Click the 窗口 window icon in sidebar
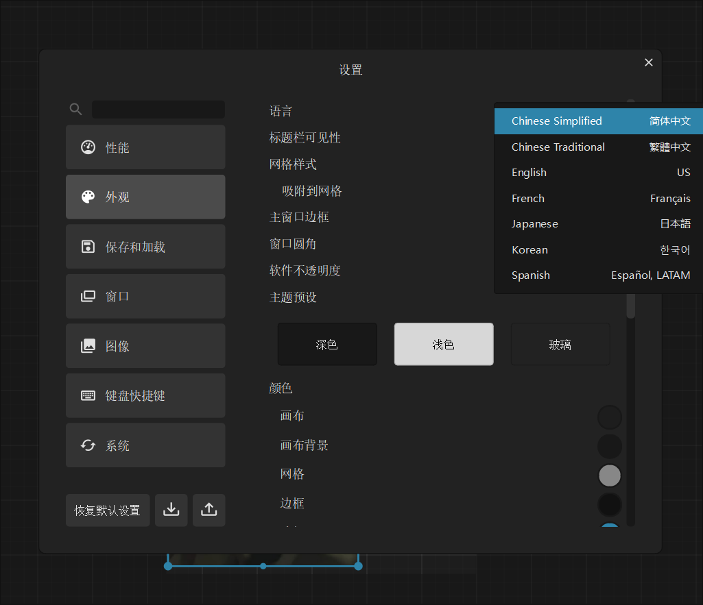 click(88, 297)
